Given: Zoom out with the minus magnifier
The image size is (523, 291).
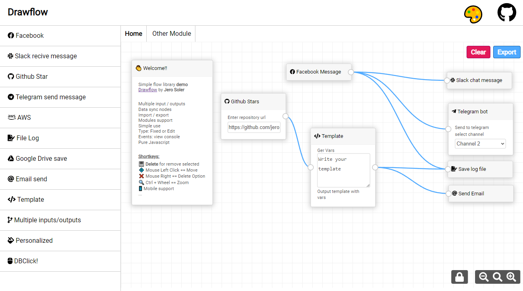Looking at the screenshot, I should click(484, 277).
